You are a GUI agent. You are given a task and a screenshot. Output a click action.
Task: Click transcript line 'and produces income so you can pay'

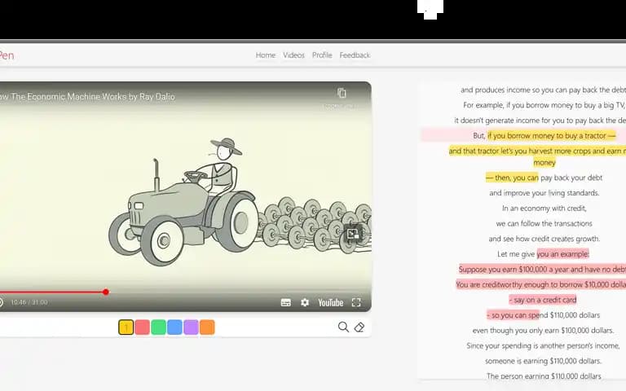[544, 90]
